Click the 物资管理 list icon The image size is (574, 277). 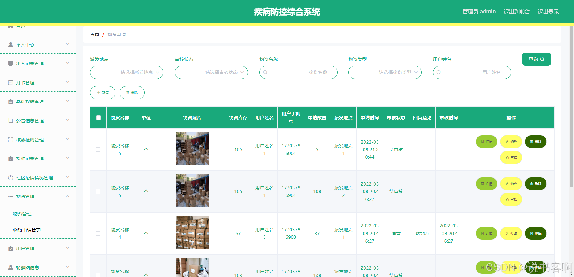click(10, 196)
